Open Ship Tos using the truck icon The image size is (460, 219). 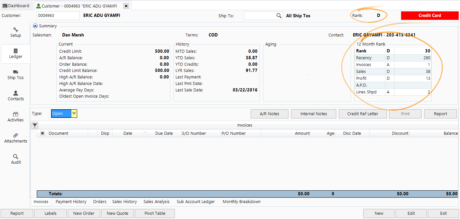[15, 73]
